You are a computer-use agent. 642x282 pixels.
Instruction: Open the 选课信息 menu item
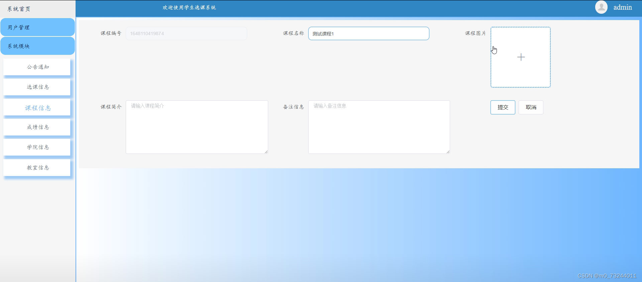pyautogui.click(x=37, y=87)
